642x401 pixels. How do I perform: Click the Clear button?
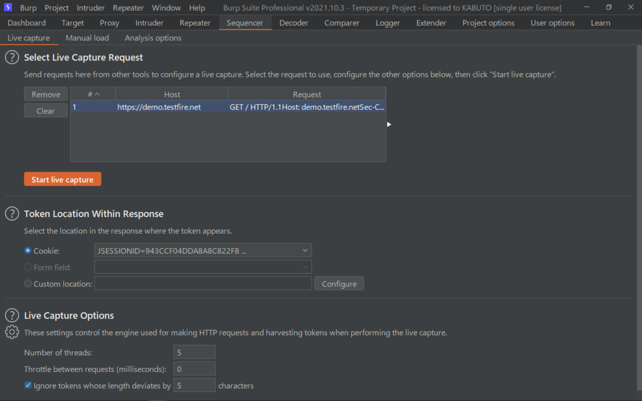46,111
